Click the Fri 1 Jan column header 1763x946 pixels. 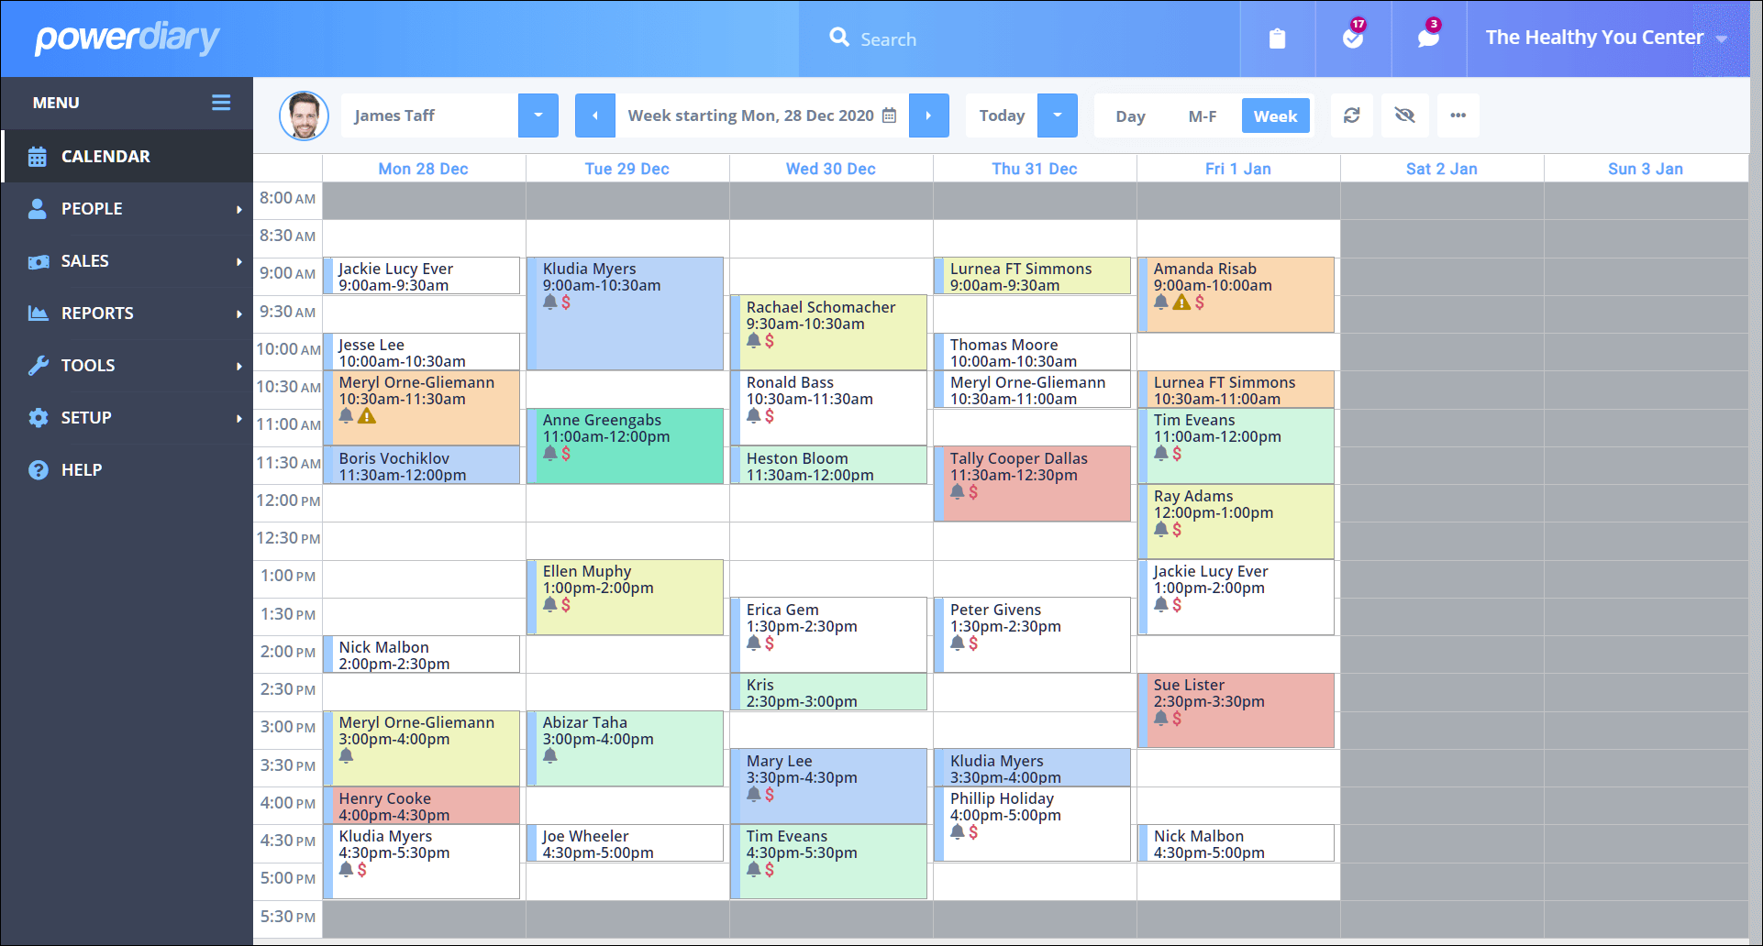(1238, 169)
